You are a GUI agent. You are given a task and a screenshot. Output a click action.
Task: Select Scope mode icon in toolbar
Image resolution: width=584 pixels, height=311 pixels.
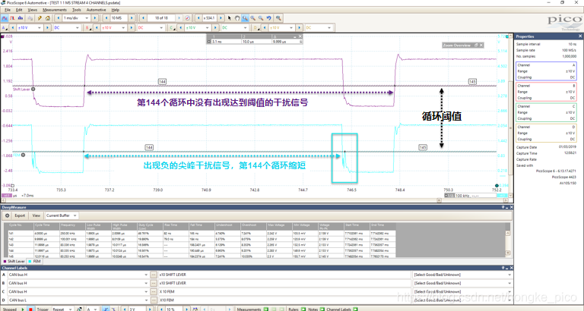click(5, 18)
